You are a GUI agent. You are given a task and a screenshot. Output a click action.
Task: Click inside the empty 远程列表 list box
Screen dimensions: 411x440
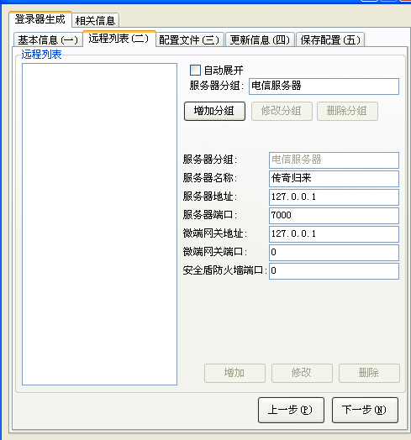[99, 224]
